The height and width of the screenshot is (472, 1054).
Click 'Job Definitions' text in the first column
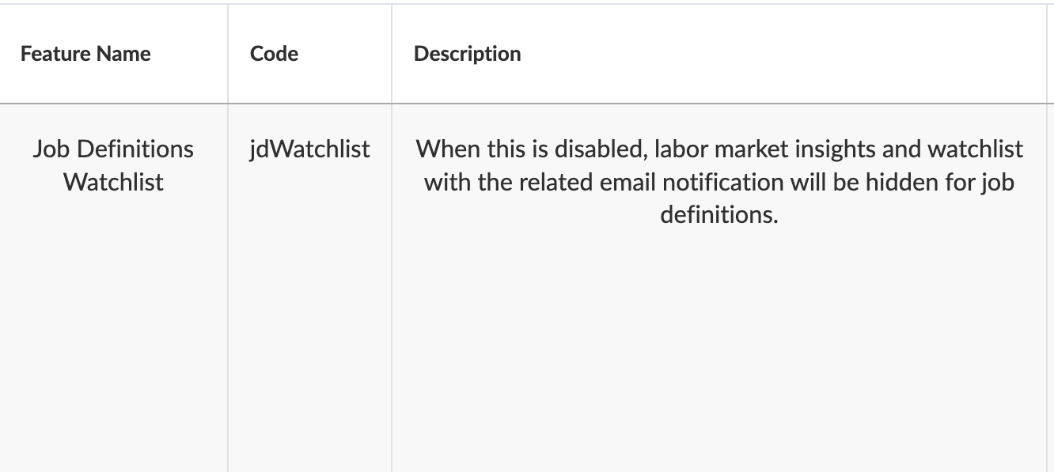point(113,149)
